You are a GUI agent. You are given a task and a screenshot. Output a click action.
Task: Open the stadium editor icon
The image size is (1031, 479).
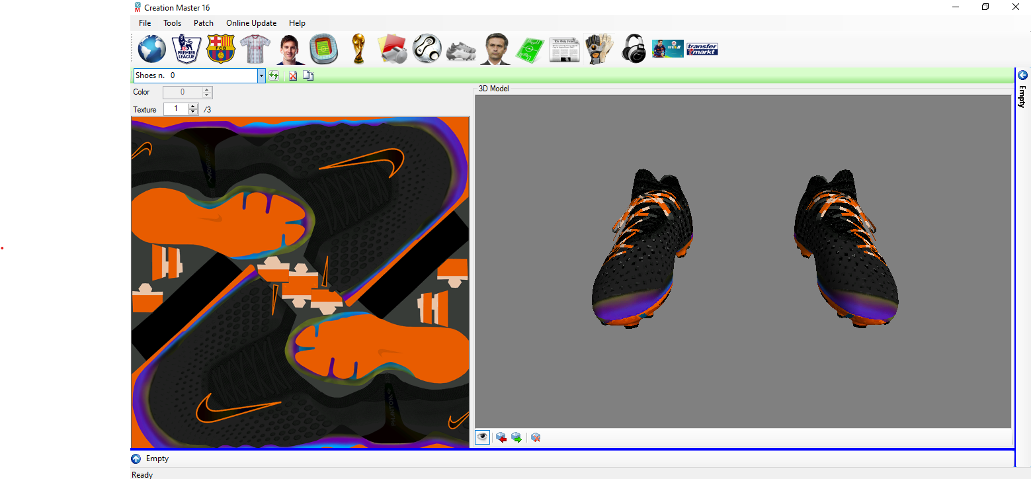pos(324,49)
